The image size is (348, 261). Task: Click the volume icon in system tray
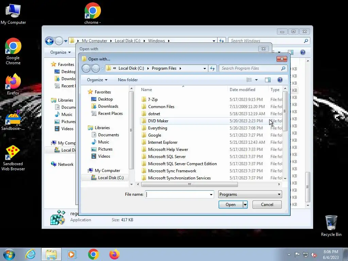(314, 254)
